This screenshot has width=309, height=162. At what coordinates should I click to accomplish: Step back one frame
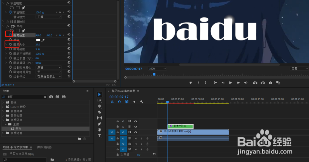(x=223, y=83)
